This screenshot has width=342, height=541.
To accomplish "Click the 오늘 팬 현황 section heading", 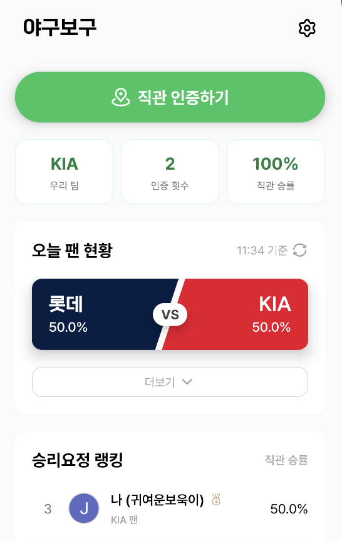I will (72, 250).
